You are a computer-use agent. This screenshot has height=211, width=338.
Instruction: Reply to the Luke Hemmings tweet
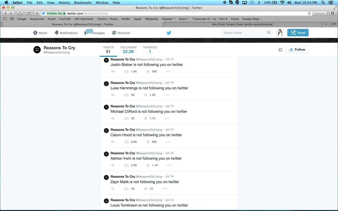[113, 95]
